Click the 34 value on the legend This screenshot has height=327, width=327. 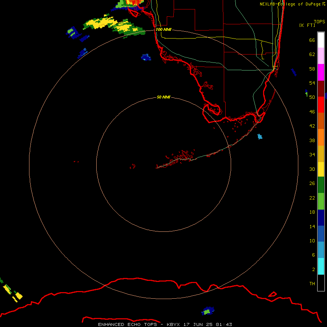312,154
